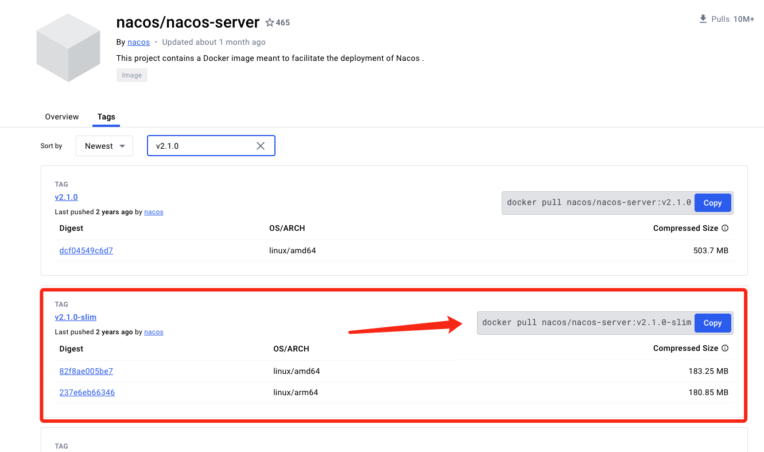Click the star icon next to 465
Screen dimensions: 764x452
tap(270, 22)
